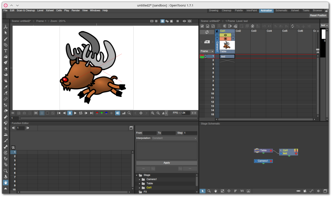Open the Interpolation Constant dropdown
The image size is (332, 197).
pos(174,138)
